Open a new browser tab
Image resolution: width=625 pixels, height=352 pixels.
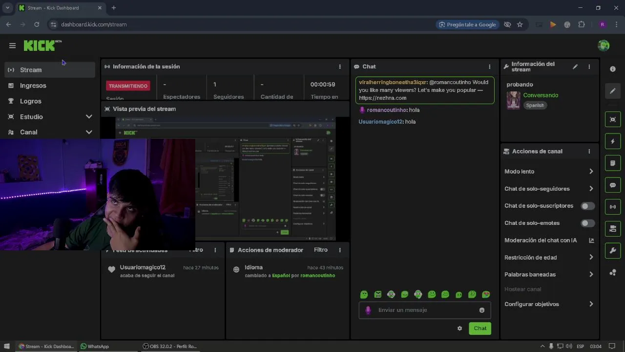pos(113,8)
